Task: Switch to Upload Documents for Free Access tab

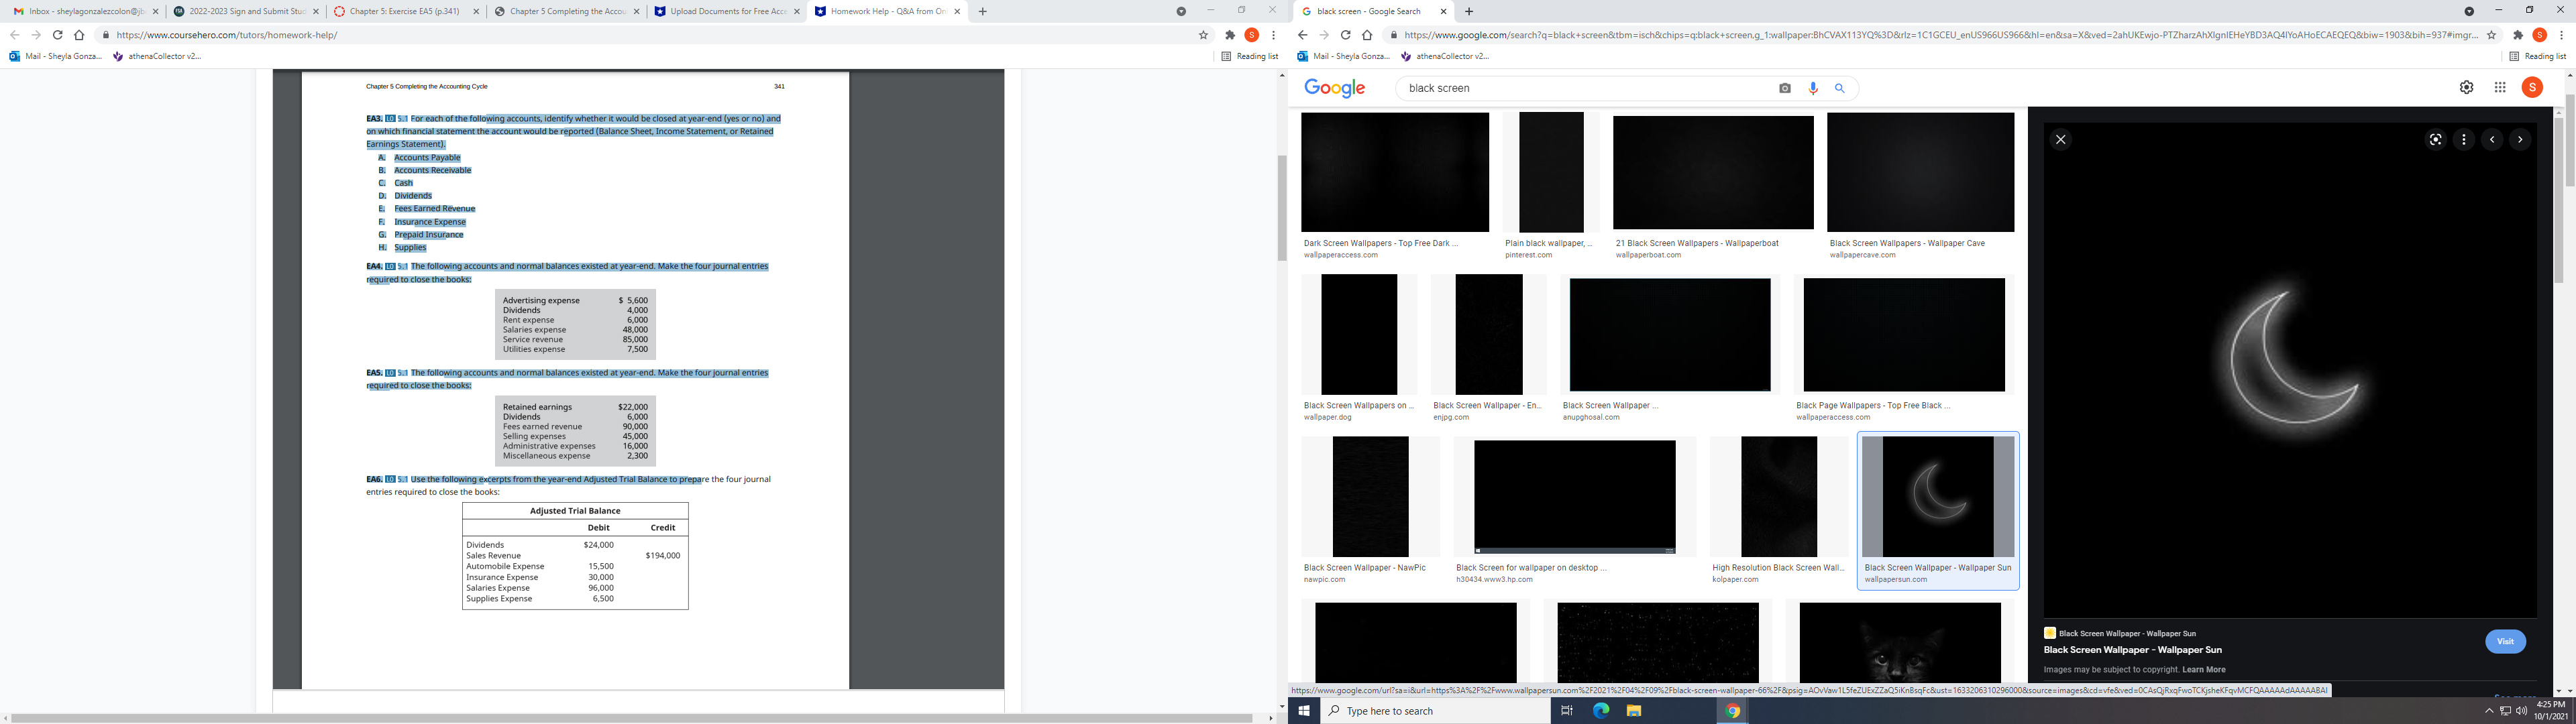Action: (x=727, y=11)
